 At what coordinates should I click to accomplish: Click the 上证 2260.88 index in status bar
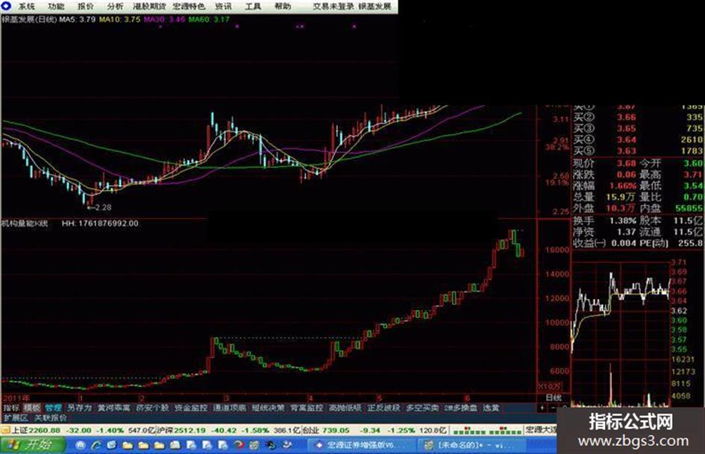click(x=36, y=430)
